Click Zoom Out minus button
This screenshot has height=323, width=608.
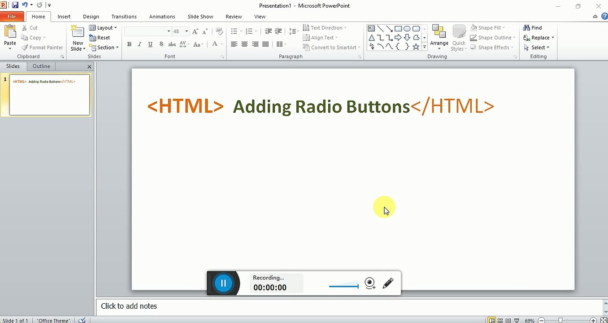point(541,320)
